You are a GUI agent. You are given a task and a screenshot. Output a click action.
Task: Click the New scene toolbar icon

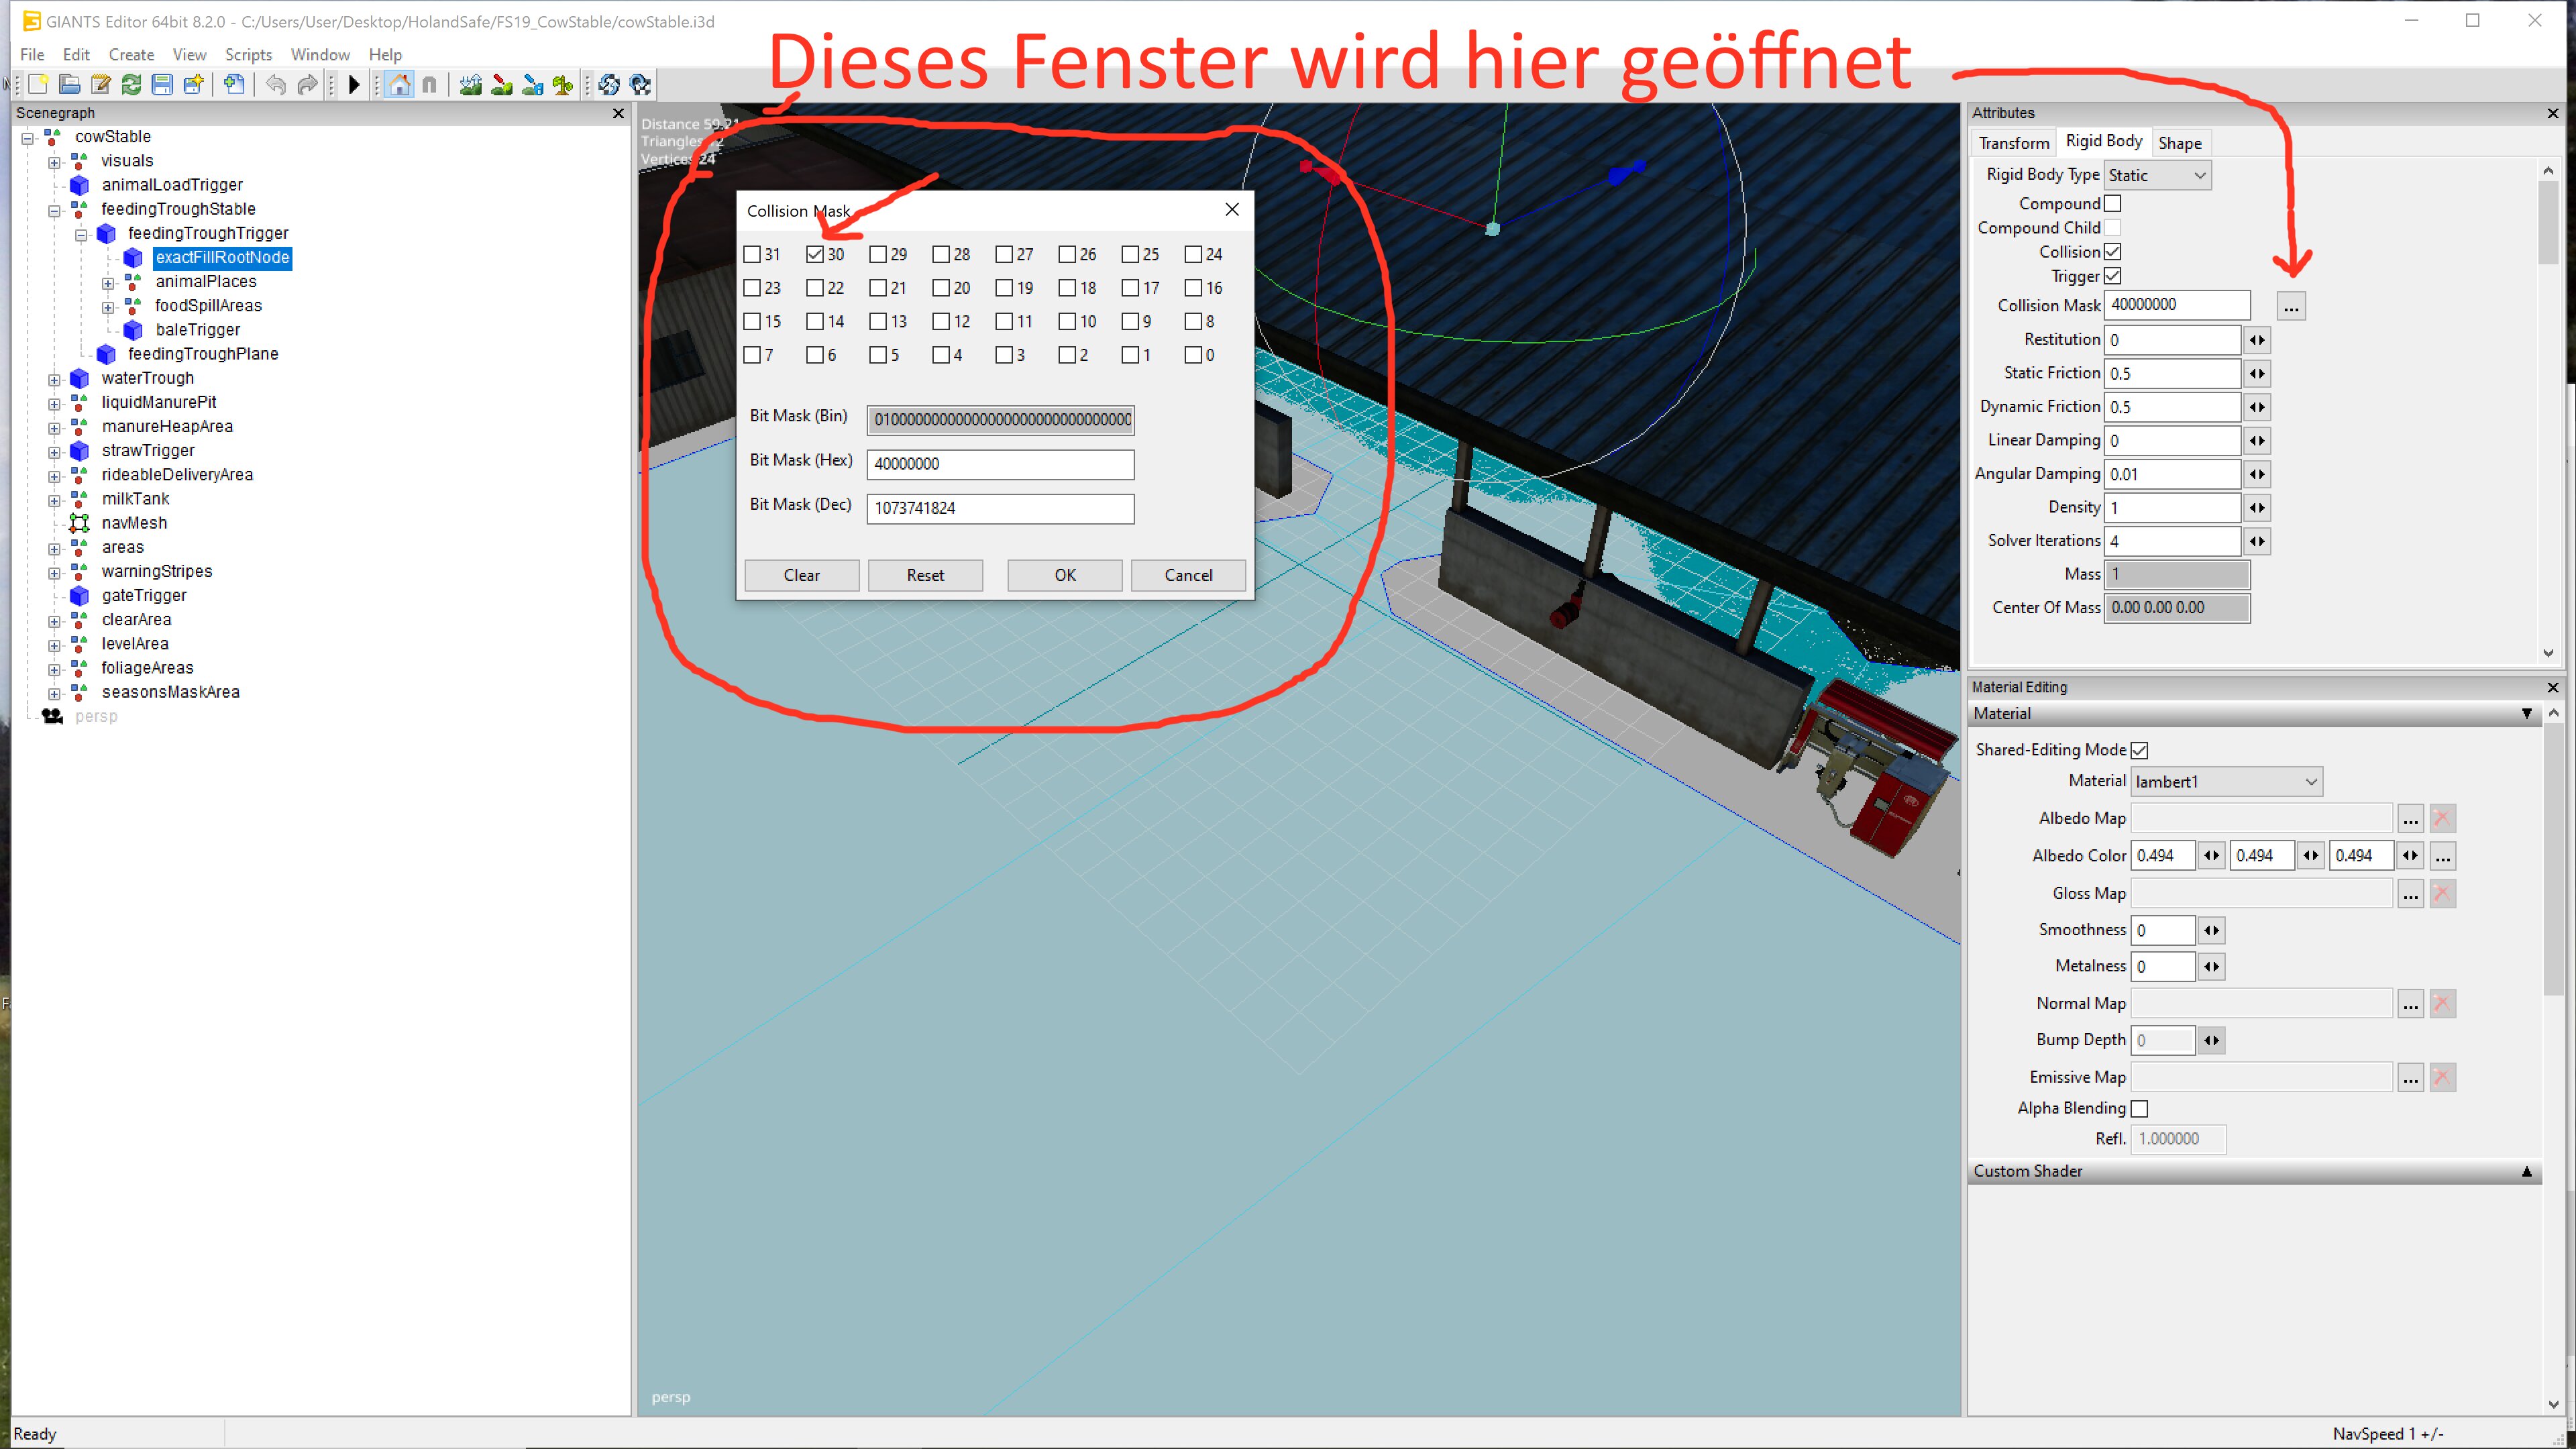[38, 85]
